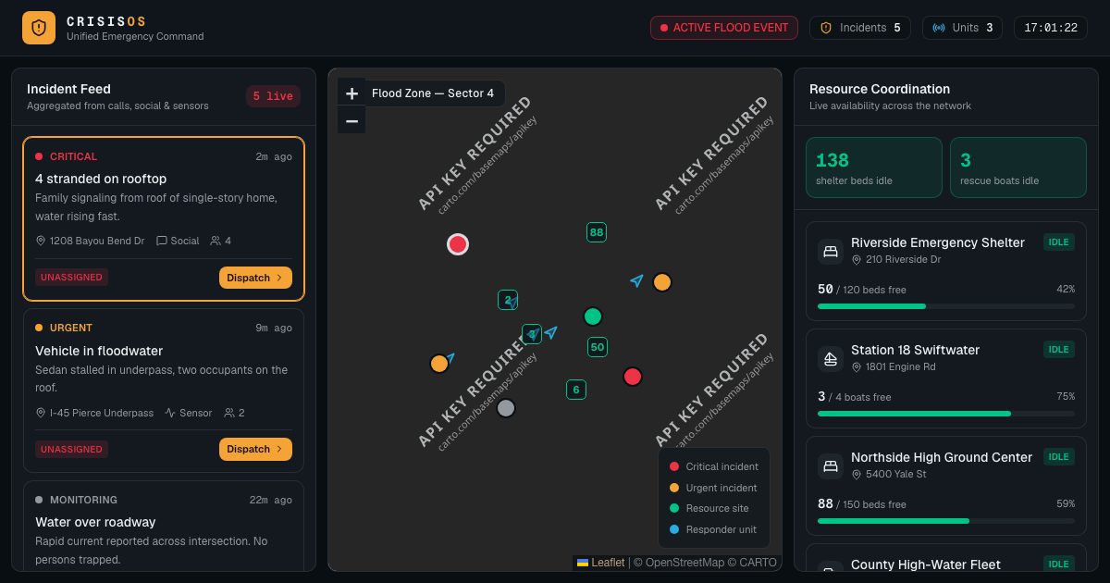
Task: Click the 138 shelter beds idle stat card
Action: 874,167
